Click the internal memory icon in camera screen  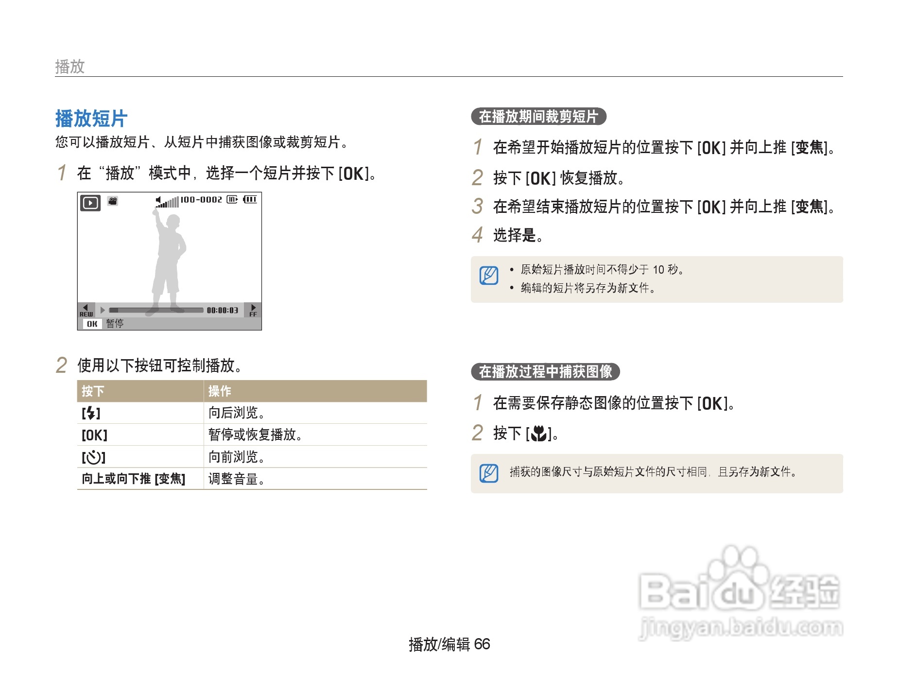click(232, 199)
